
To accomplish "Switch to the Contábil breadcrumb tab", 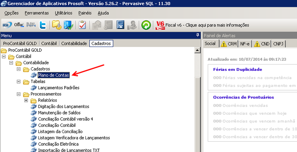I will 49,44.
